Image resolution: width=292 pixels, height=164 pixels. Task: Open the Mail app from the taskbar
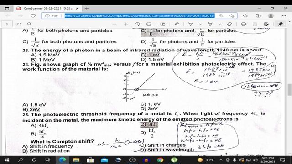104,160
